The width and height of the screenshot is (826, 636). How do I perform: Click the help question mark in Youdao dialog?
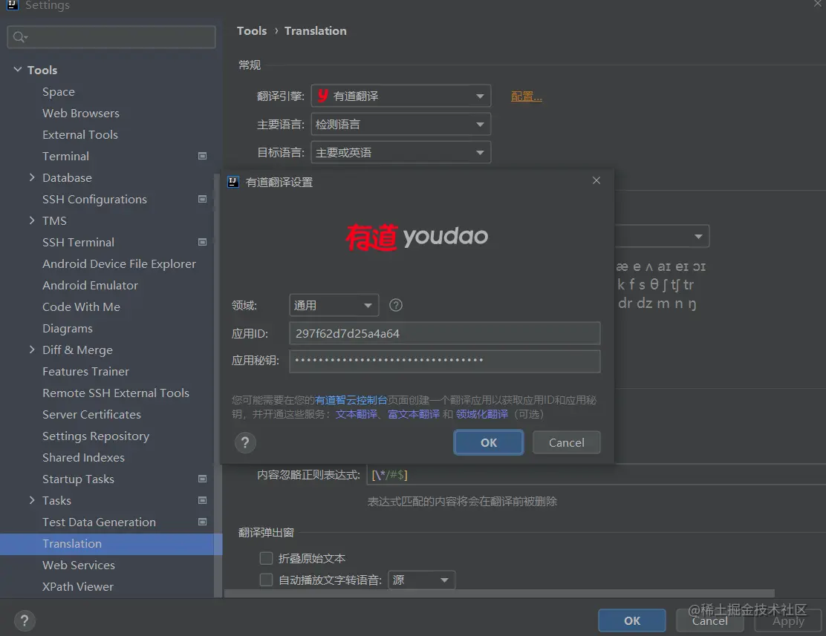point(245,443)
